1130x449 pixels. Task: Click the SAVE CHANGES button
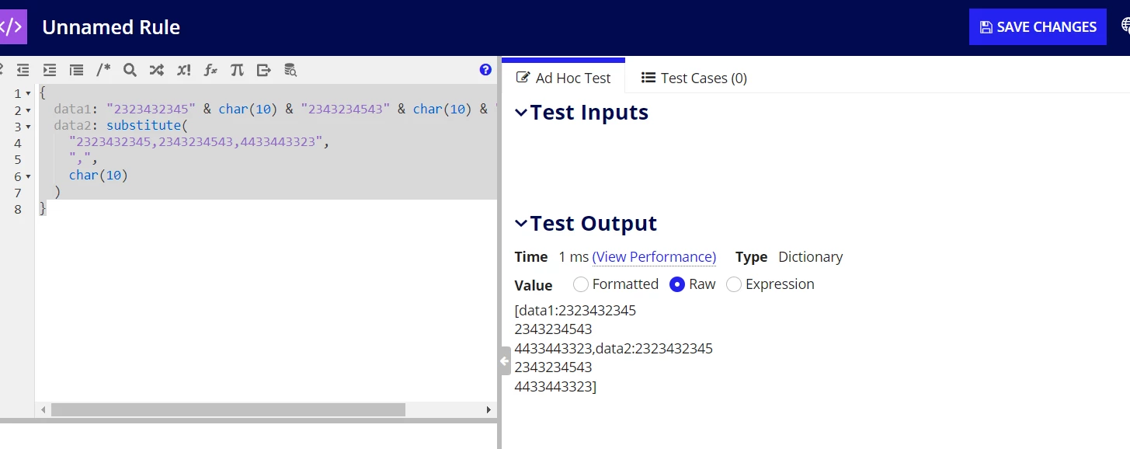(x=1038, y=27)
